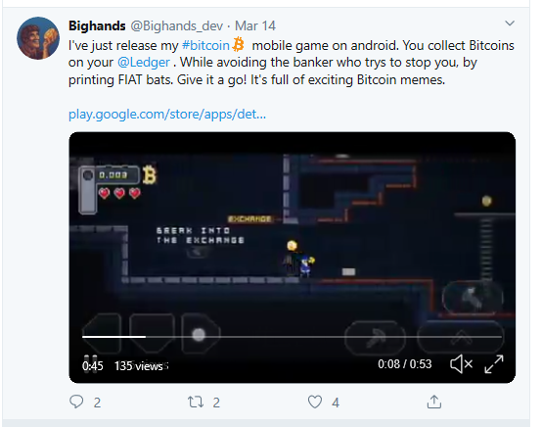
Task: Open the @Ledger mention link
Action: 144,63
